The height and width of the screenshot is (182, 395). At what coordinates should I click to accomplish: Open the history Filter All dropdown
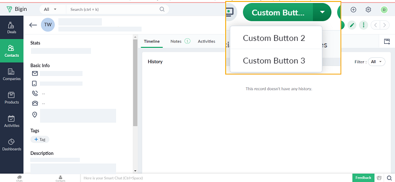tap(377, 62)
